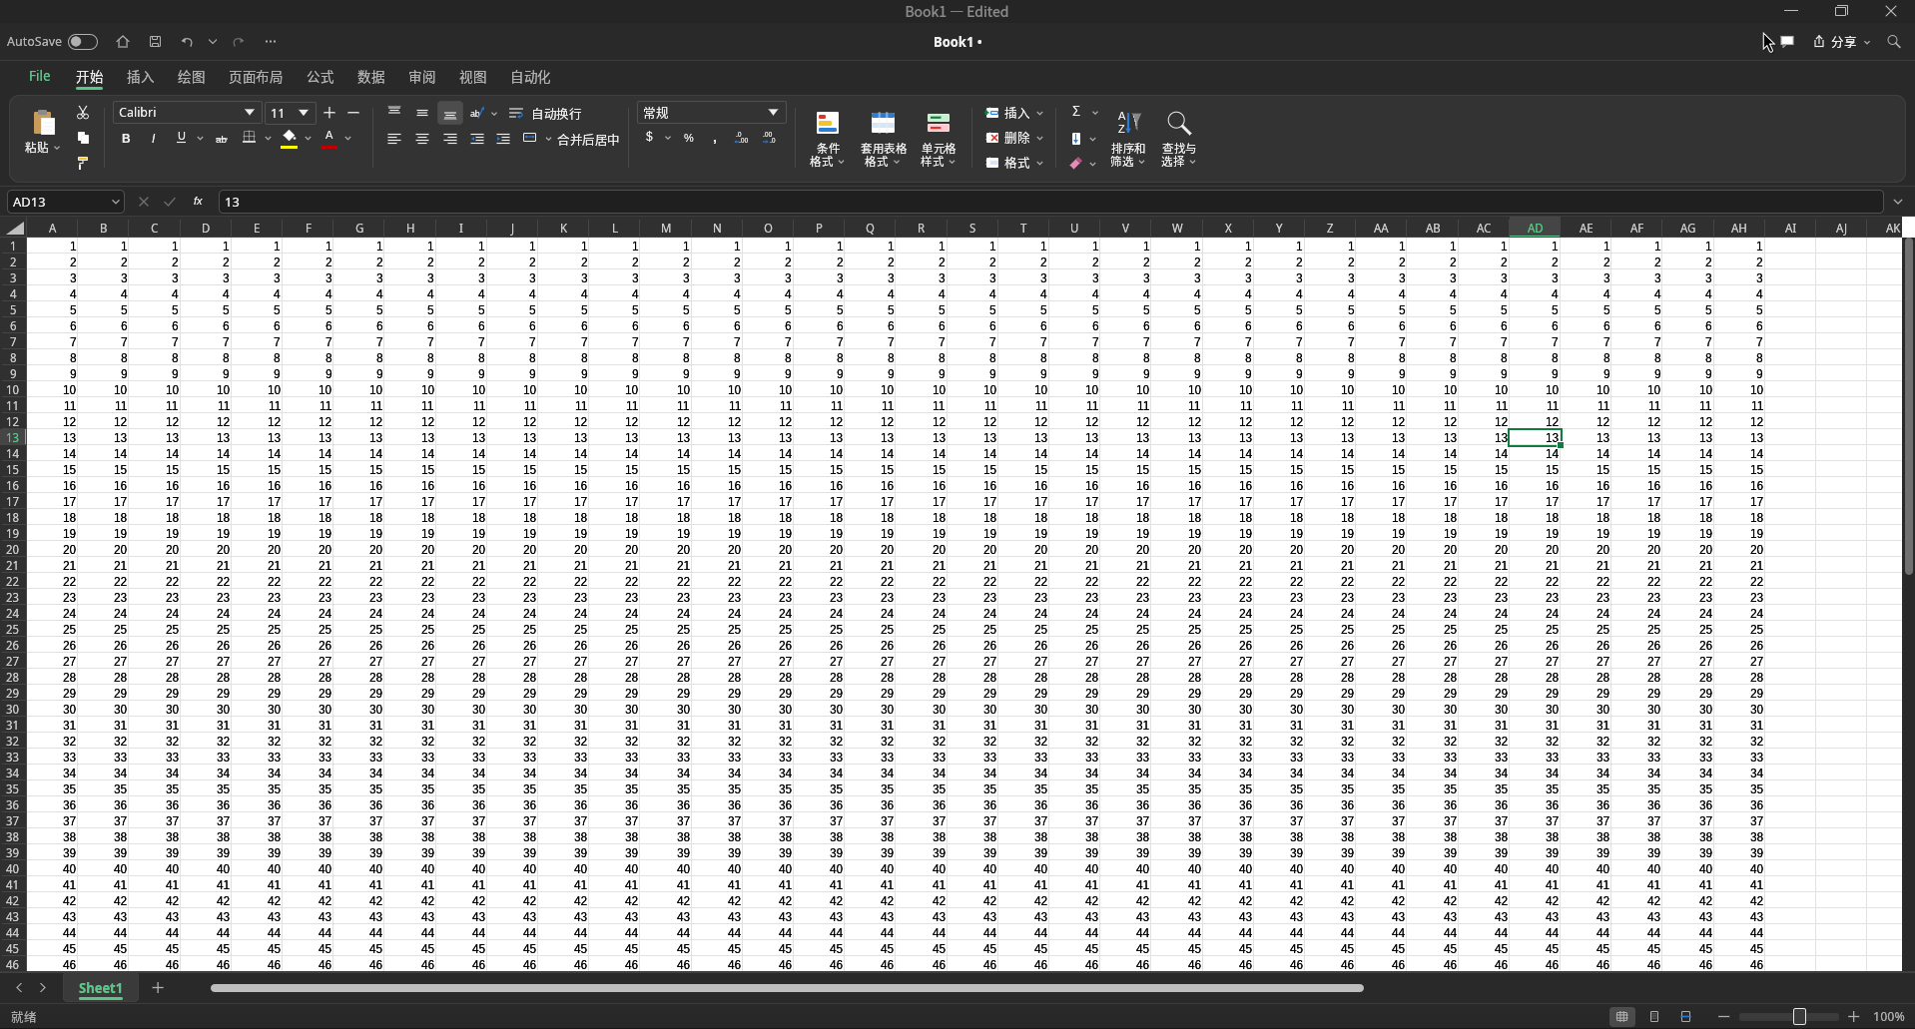Click the 分享 share button
This screenshot has width=1915, height=1029.
1841,42
